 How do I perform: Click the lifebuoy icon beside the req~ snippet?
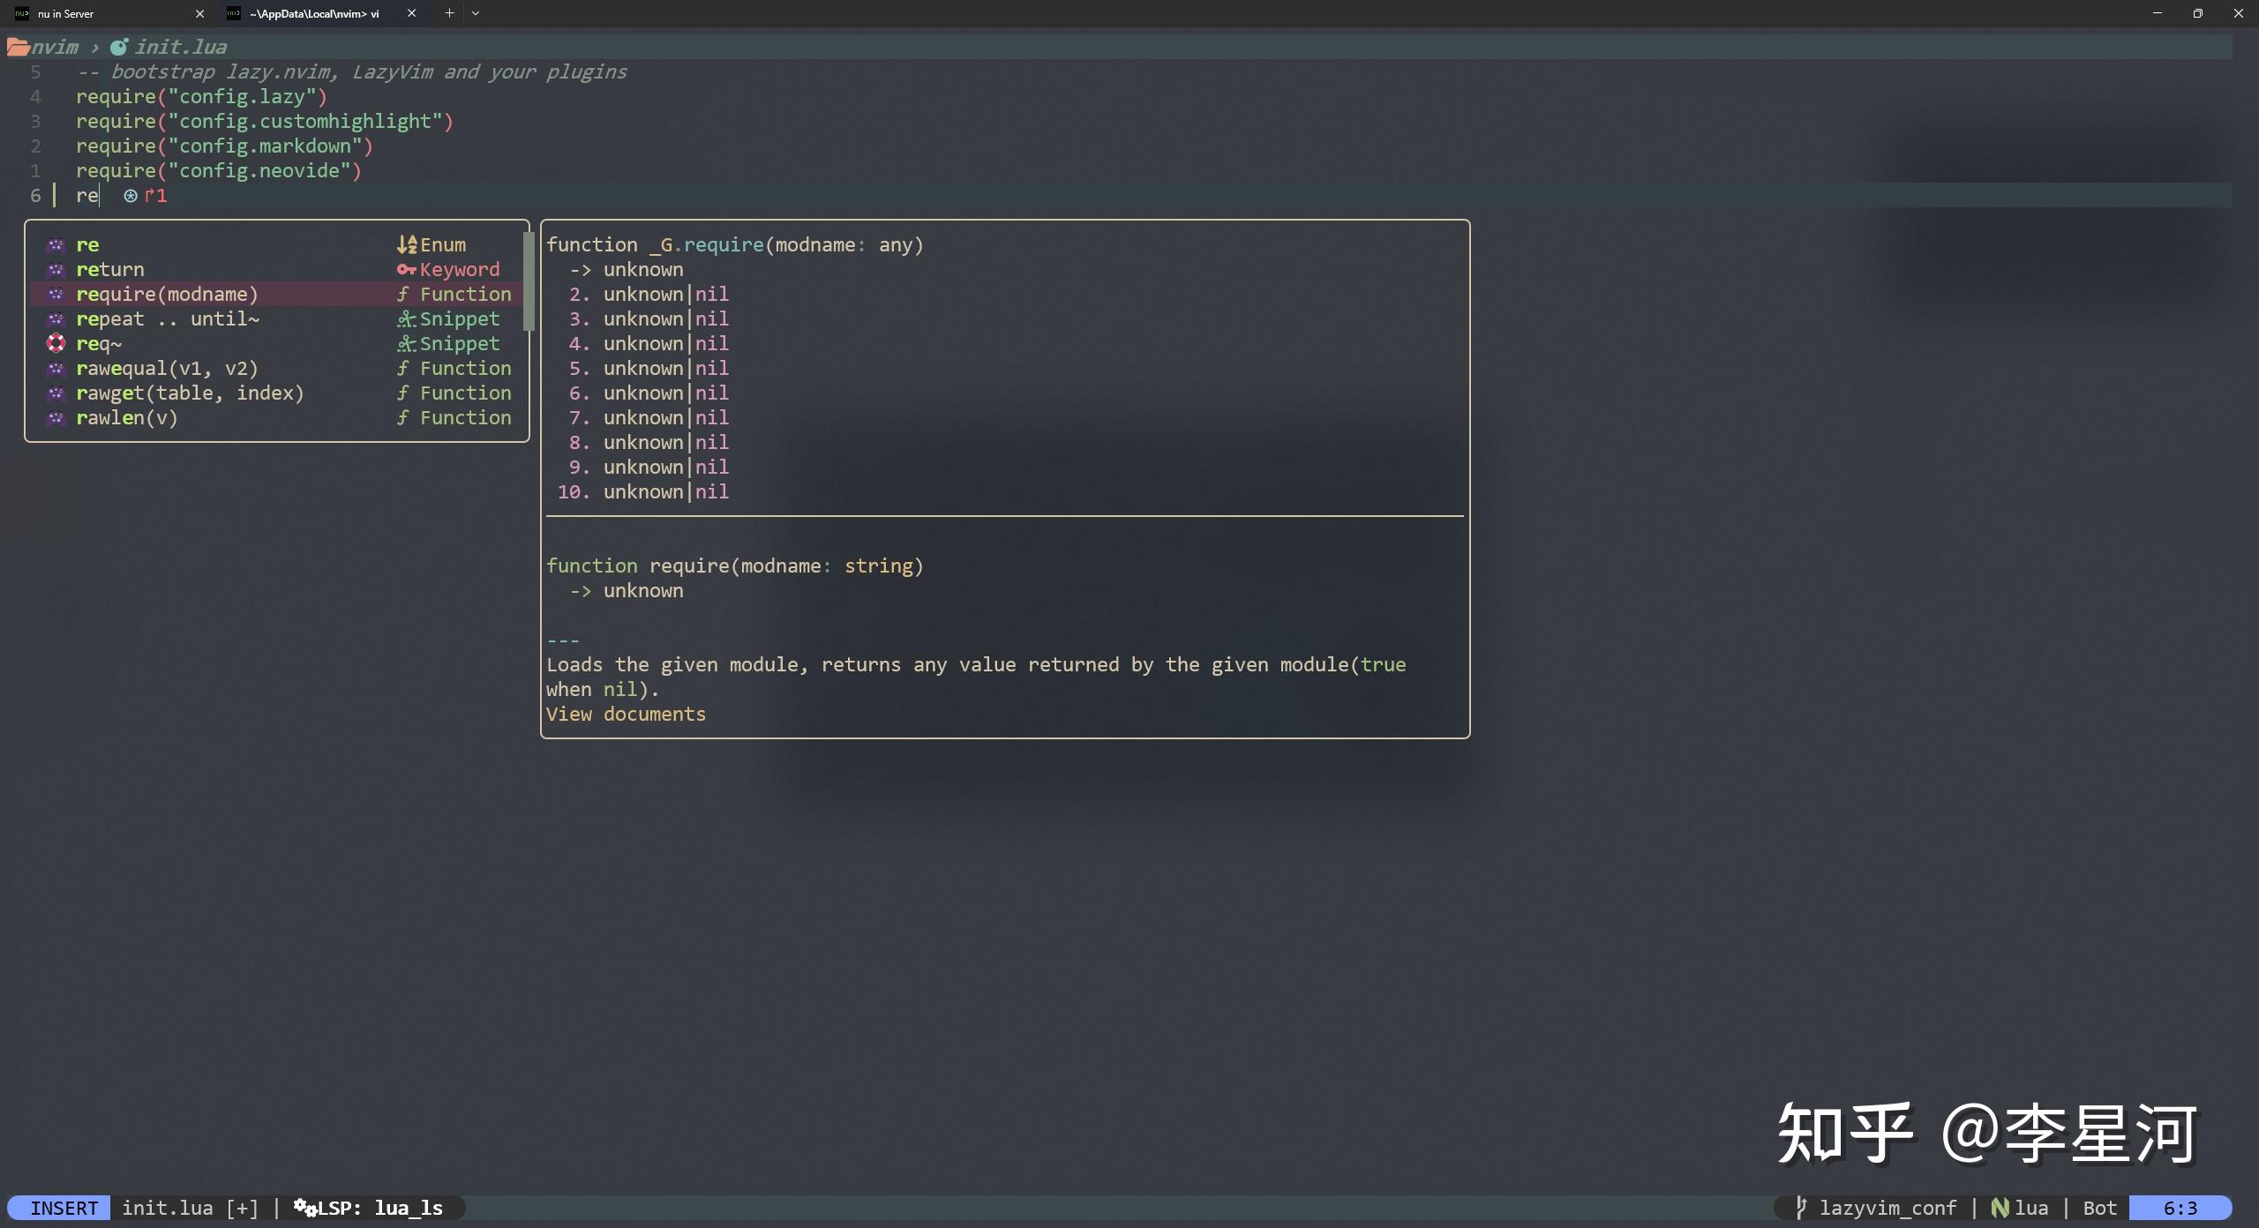(x=56, y=343)
